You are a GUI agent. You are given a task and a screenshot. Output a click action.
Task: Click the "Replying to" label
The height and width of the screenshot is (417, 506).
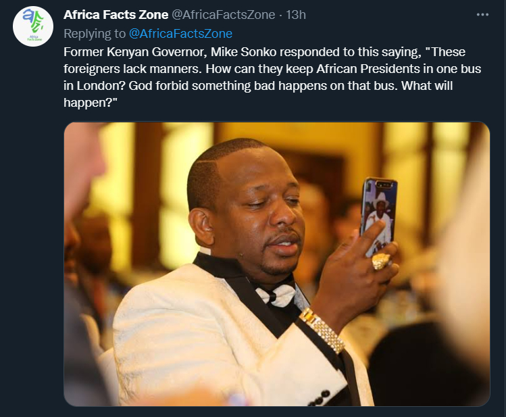point(96,33)
